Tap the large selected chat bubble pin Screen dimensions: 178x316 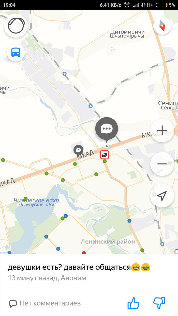tap(107, 129)
